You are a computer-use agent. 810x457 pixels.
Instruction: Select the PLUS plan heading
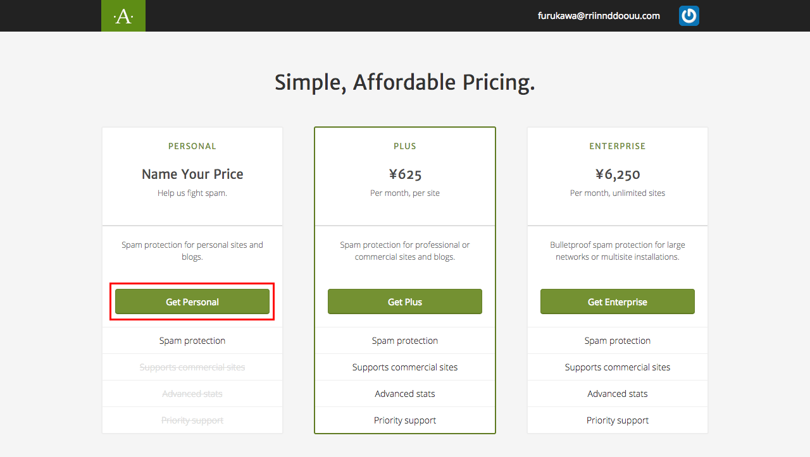[405, 146]
